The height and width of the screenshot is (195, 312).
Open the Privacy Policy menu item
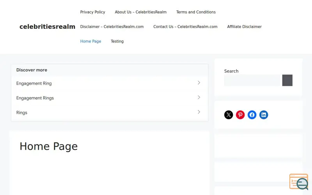click(92, 12)
